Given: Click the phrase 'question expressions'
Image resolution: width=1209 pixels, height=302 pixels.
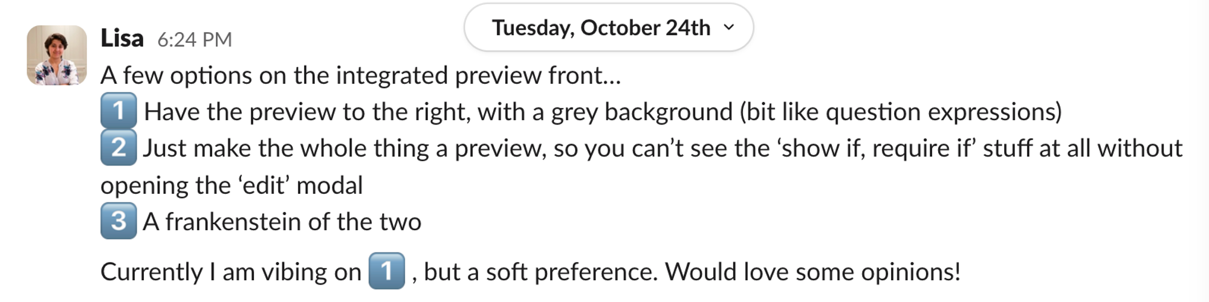Looking at the screenshot, I should (940, 112).
